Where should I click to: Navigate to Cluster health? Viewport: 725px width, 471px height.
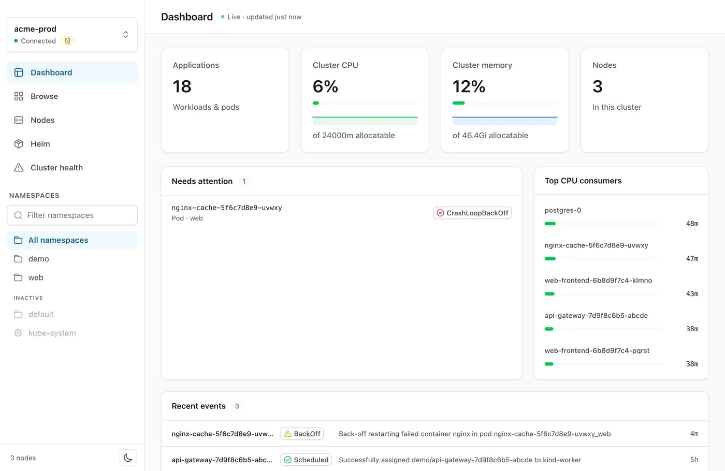point(72,168)
